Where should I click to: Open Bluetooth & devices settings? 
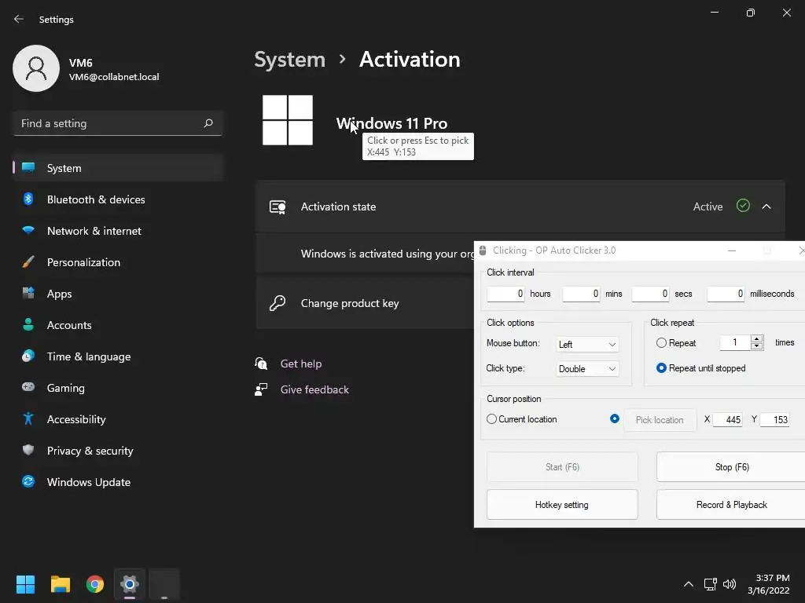118,199
